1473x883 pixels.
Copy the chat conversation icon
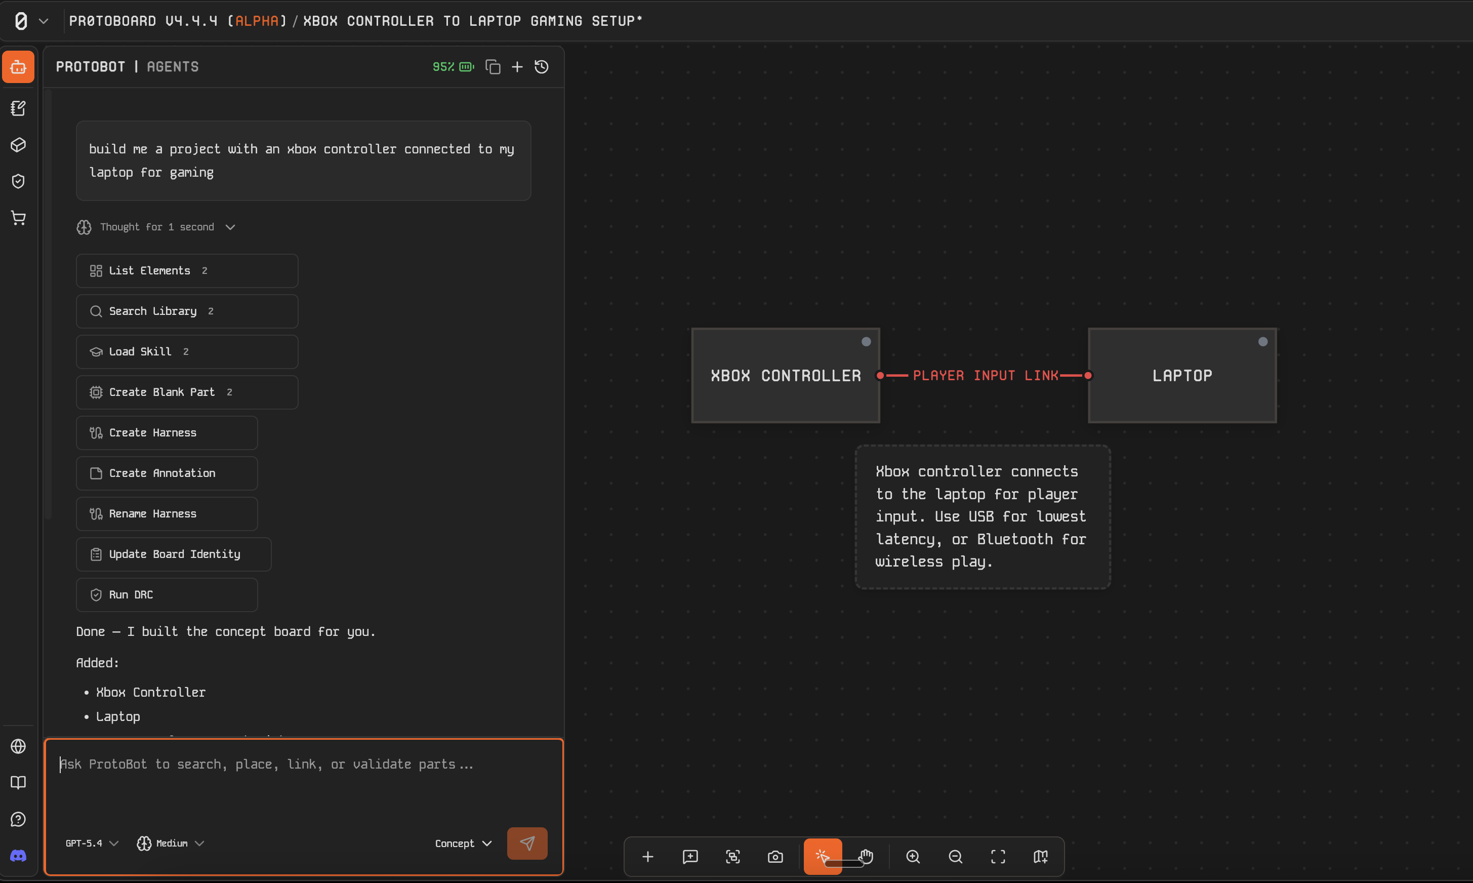click(x=493, y=67)
